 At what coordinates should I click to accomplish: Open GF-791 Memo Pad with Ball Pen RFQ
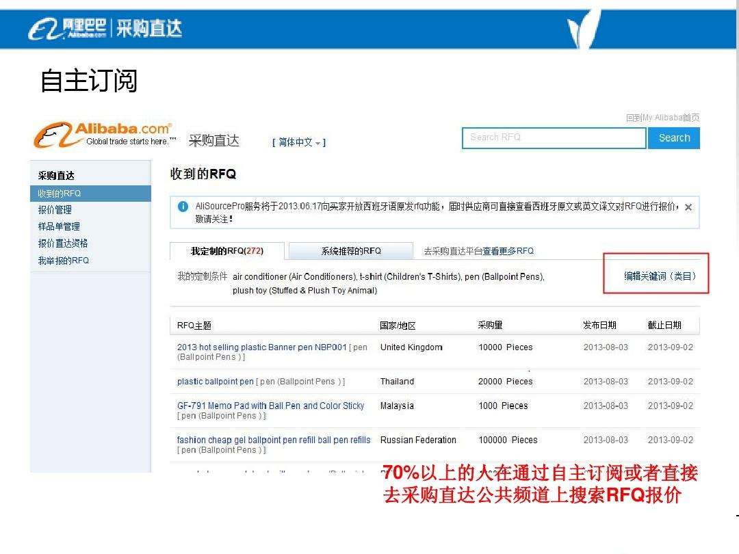pos(270,406)
